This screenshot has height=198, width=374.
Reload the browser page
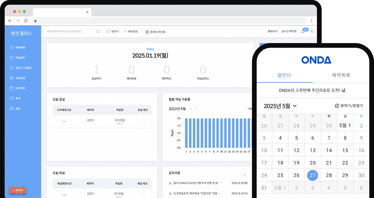point(26,21)
